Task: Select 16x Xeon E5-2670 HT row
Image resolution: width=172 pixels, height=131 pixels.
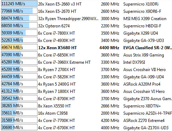Action: click(57, 11)
